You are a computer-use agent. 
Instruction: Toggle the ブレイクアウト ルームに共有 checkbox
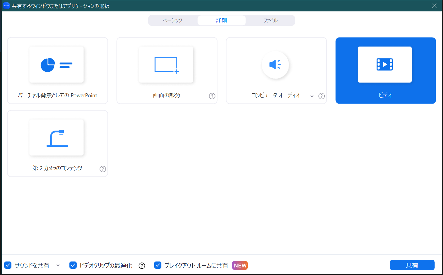[158, 265]
